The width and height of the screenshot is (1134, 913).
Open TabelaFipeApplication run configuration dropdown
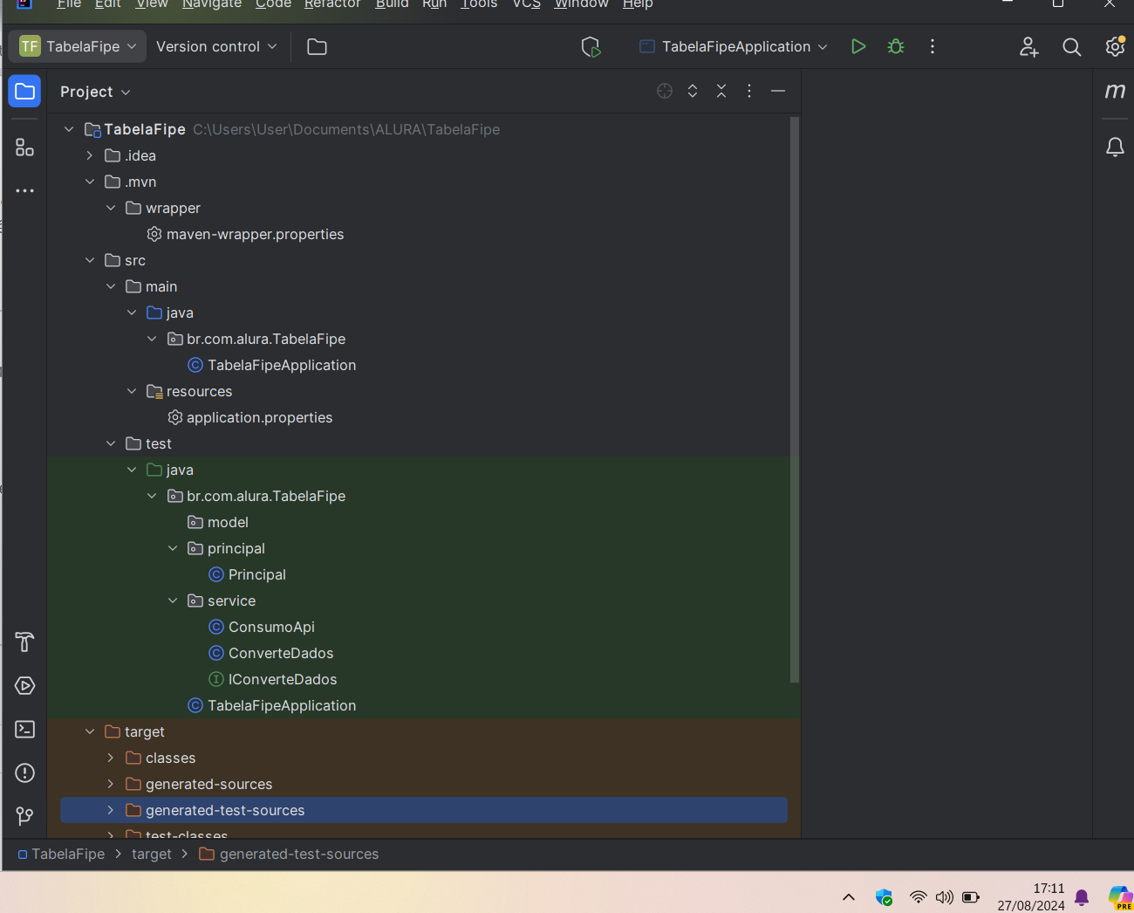(x=733, y=46)
